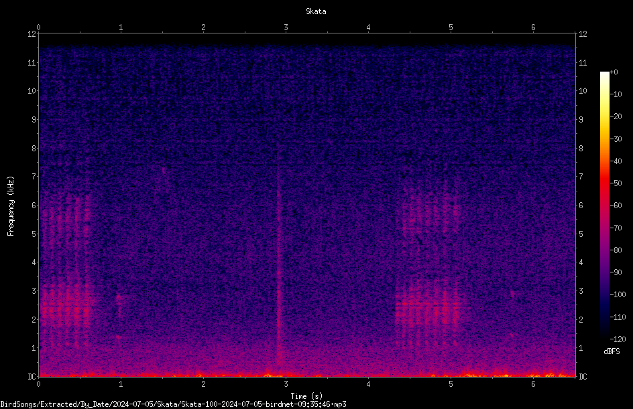Click the BirdSongs mp3 file path text
Image resolution: width=633 pixels, height=409 pixels.
[173, 404]
